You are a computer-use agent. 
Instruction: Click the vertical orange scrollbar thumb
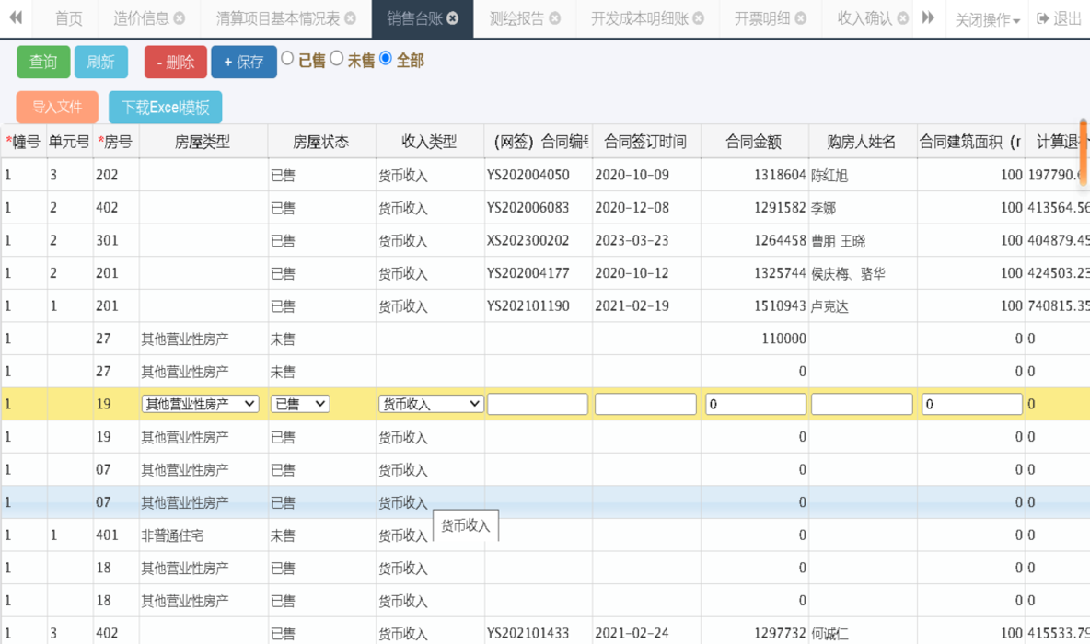click(x=1084, y=153)
